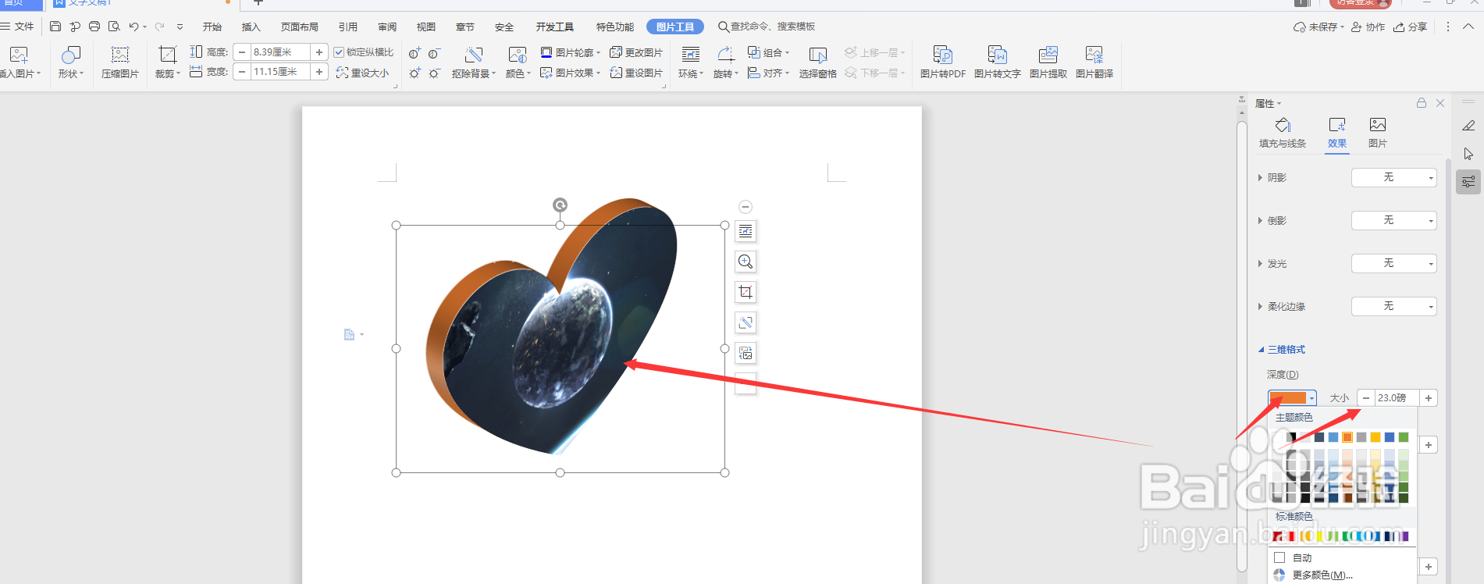Viewport: 1484px width, 584px height.
Task: Click Change Picture (更改图片) button
Action: (636, 52)
